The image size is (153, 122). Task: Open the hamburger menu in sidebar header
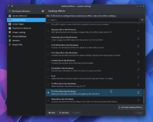coord(43,11)
